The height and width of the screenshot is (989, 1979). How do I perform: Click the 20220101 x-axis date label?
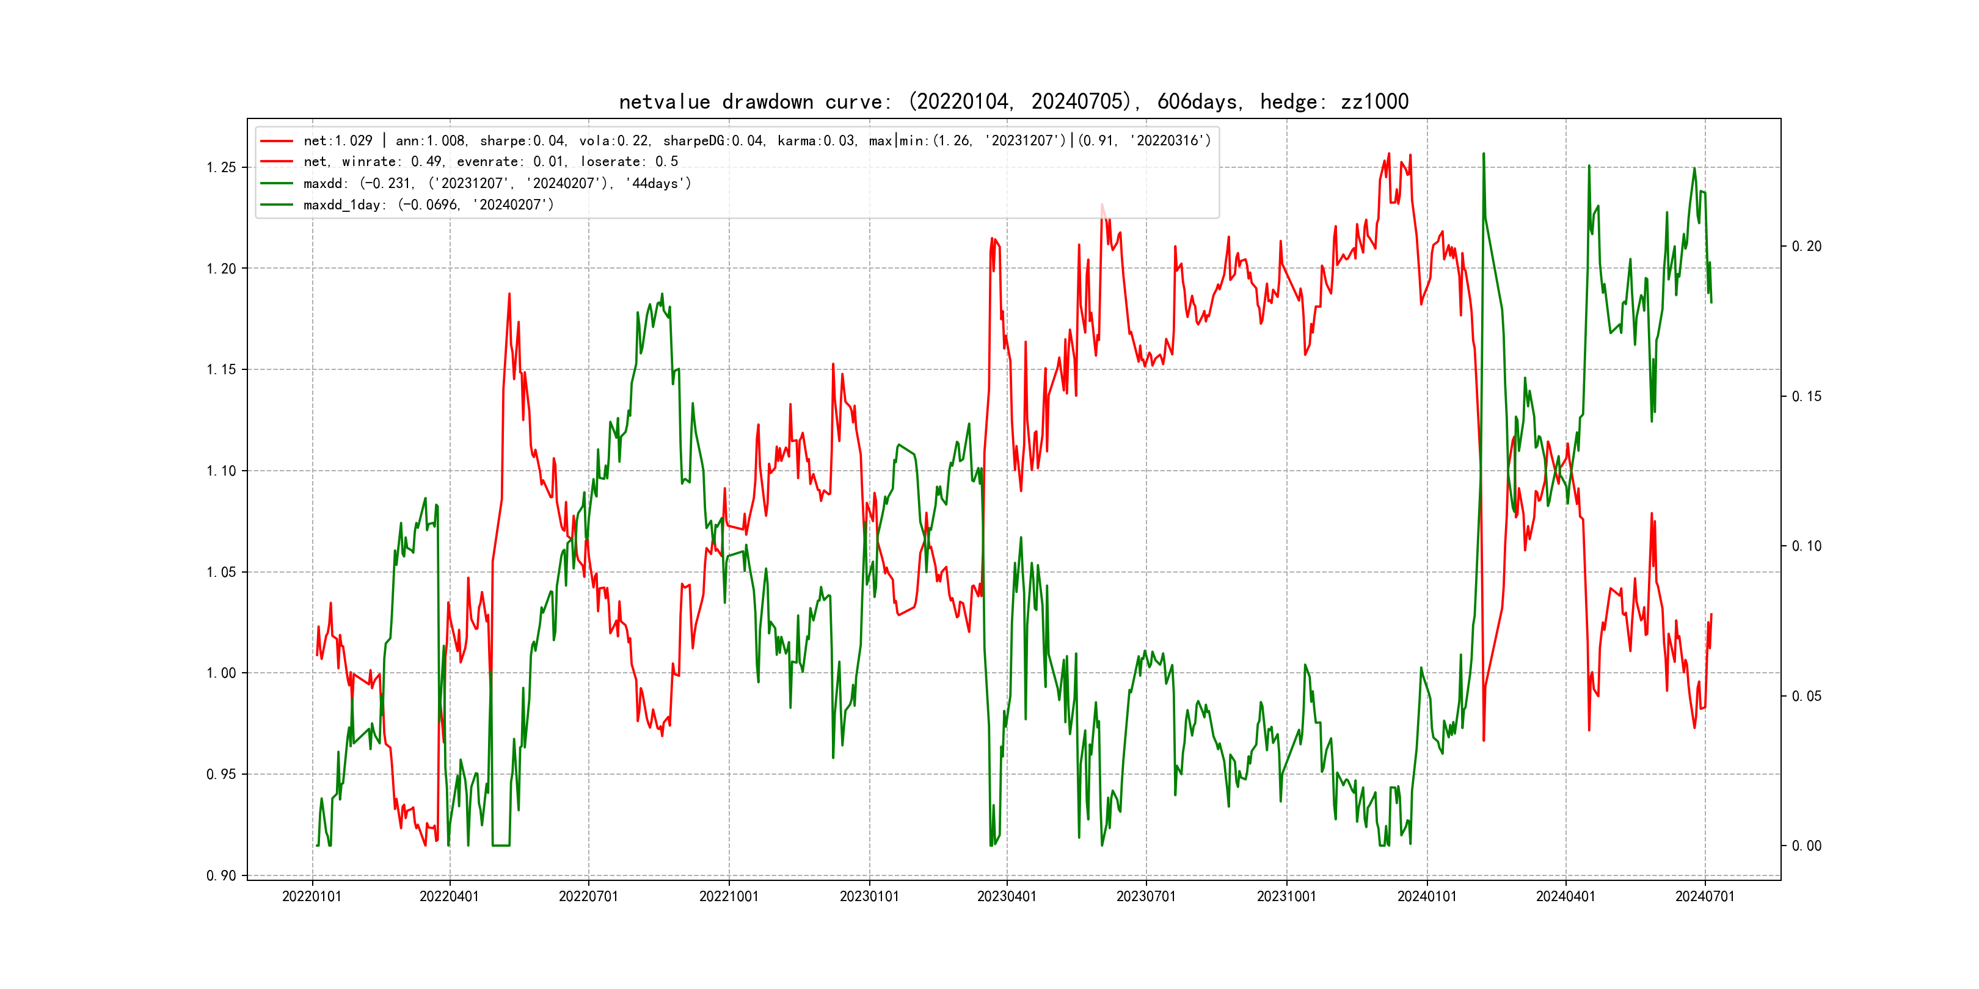(x=311, y=896)
